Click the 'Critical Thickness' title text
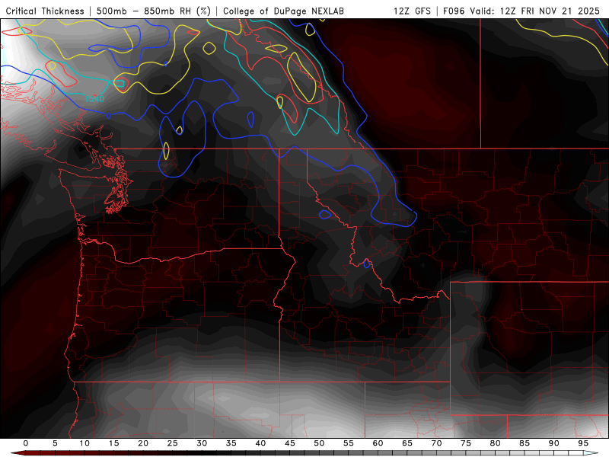The height and width of the screenshot is (457, 609). pos(45,11)
